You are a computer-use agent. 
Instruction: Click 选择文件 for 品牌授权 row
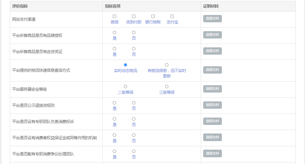tap(212, 35)
